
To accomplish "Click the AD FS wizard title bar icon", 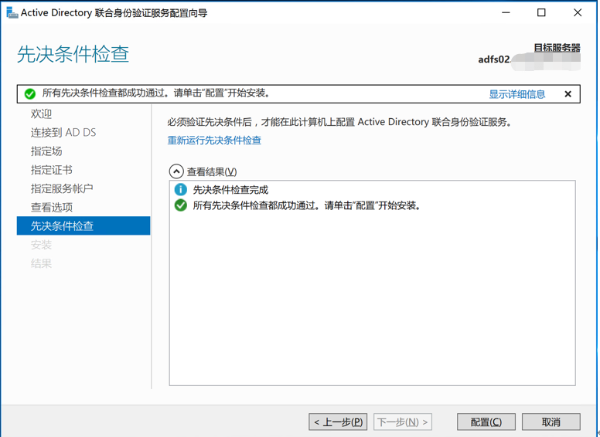I will tap(12, 12).
